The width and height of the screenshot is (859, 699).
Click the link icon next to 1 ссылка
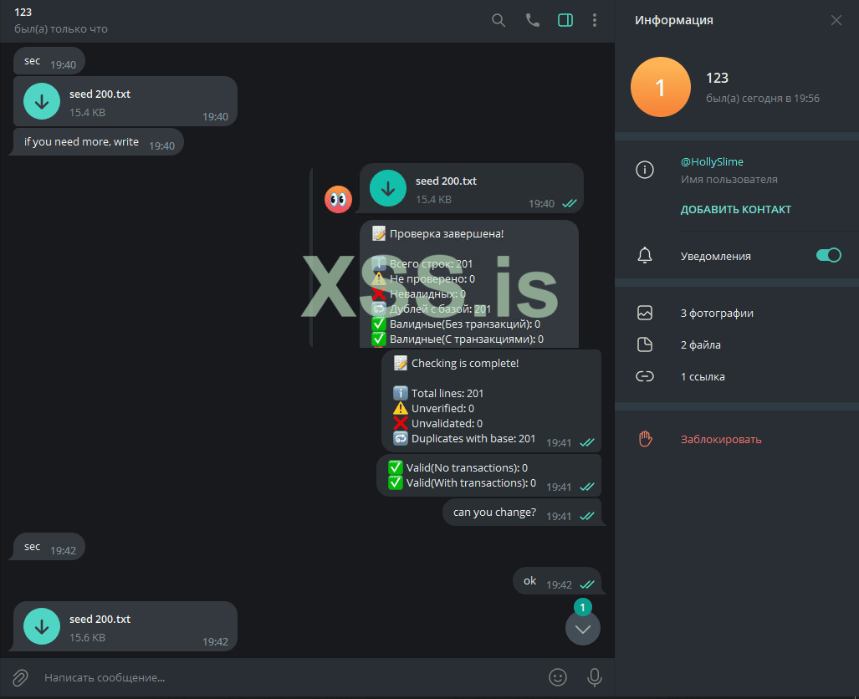coord(645,376)
